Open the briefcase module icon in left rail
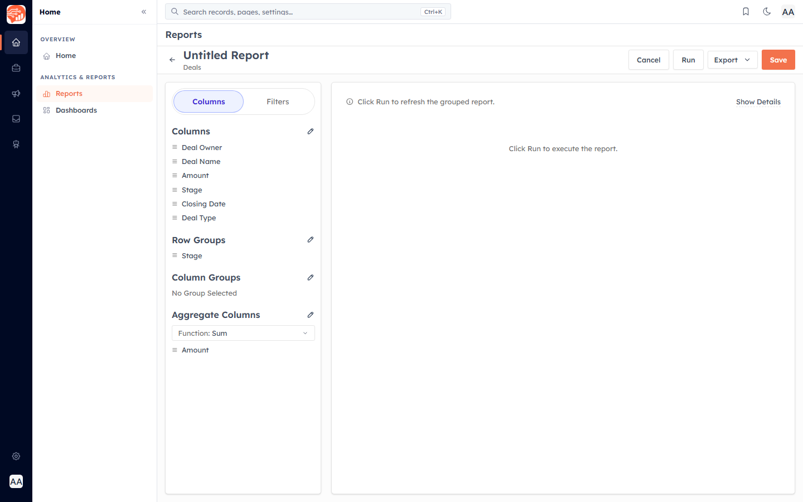This screenshot has width=803, height=502. (x=16, y=68)
